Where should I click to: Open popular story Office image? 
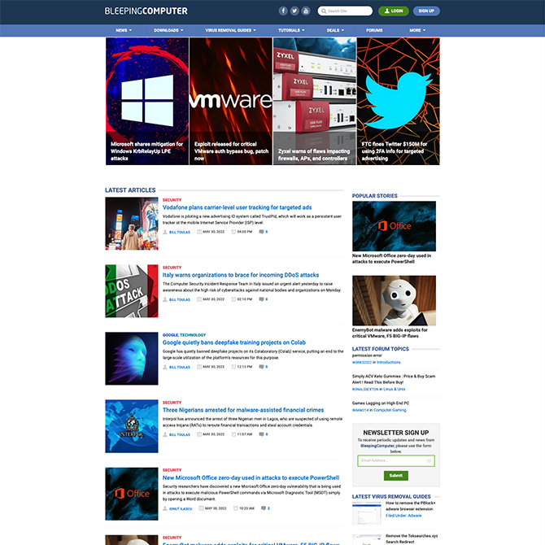click(394, 226)
